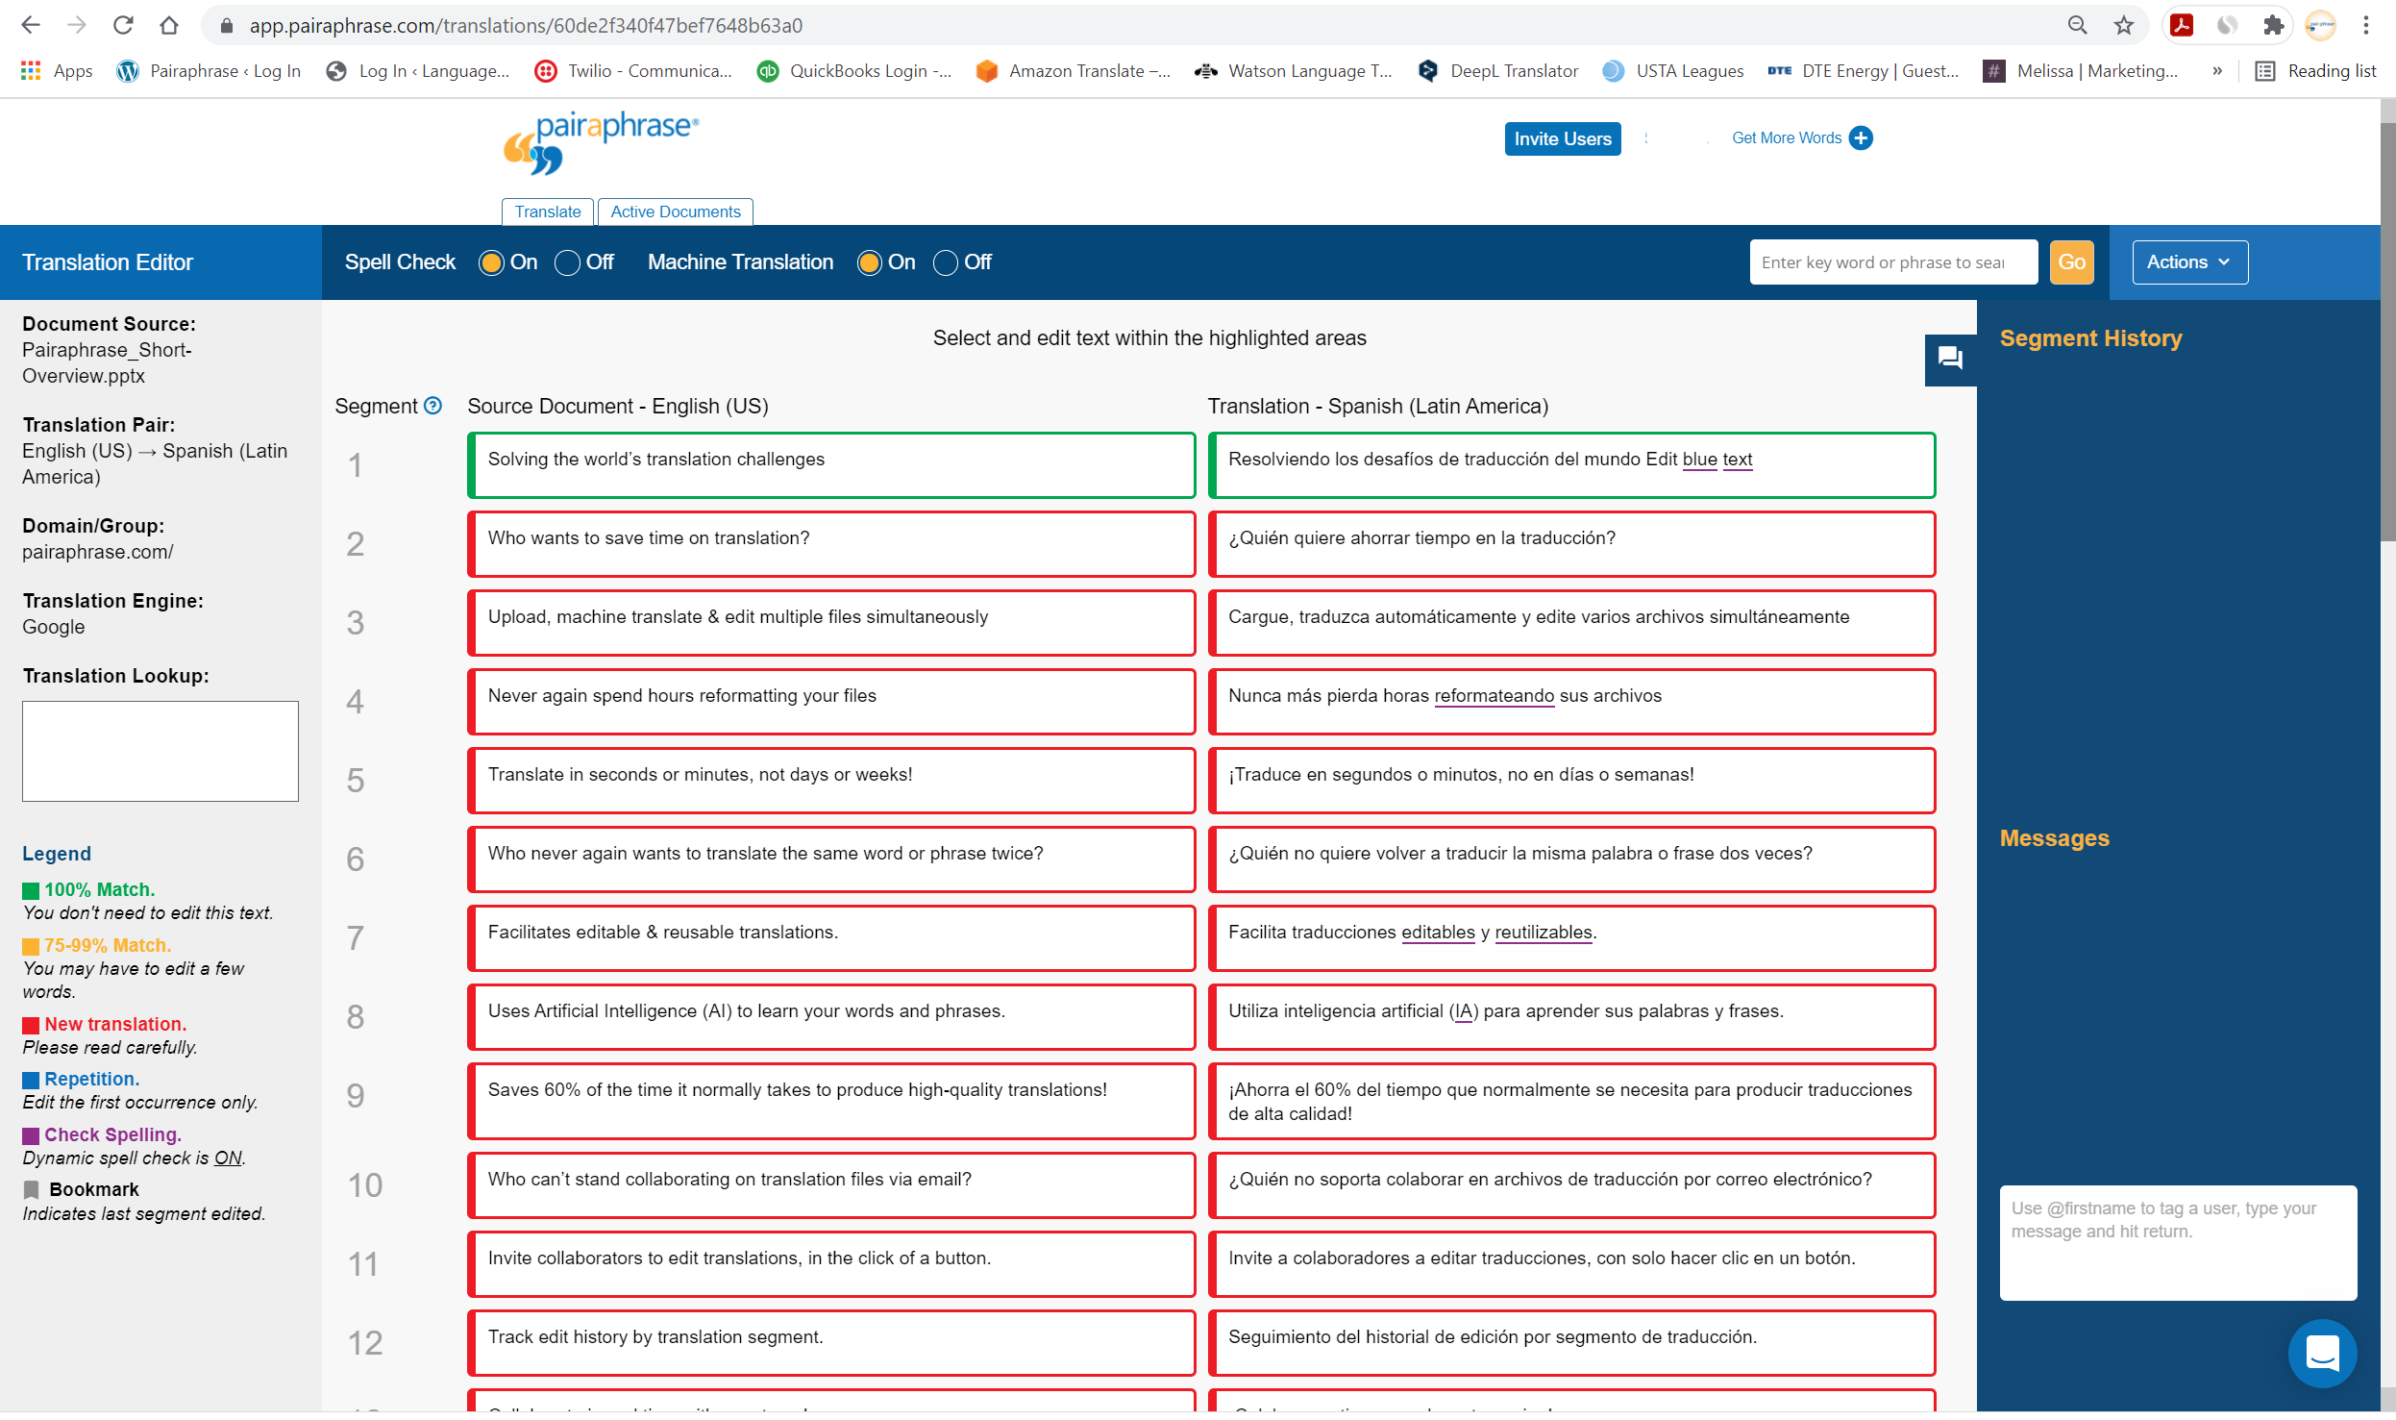
Task: Click the keyword search input field
Action: click(1892, 262)
